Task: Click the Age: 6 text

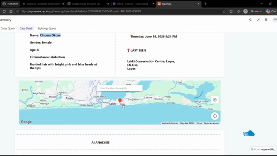Action: tap(34, 50)
